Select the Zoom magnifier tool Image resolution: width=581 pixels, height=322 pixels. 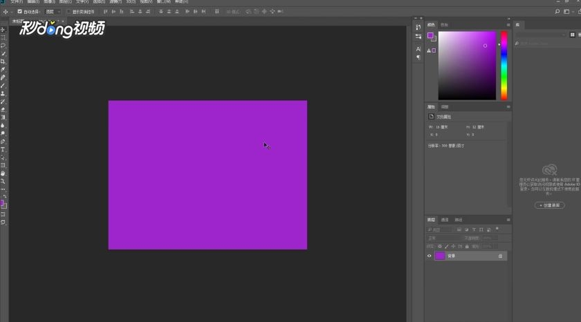pos(3,181)
